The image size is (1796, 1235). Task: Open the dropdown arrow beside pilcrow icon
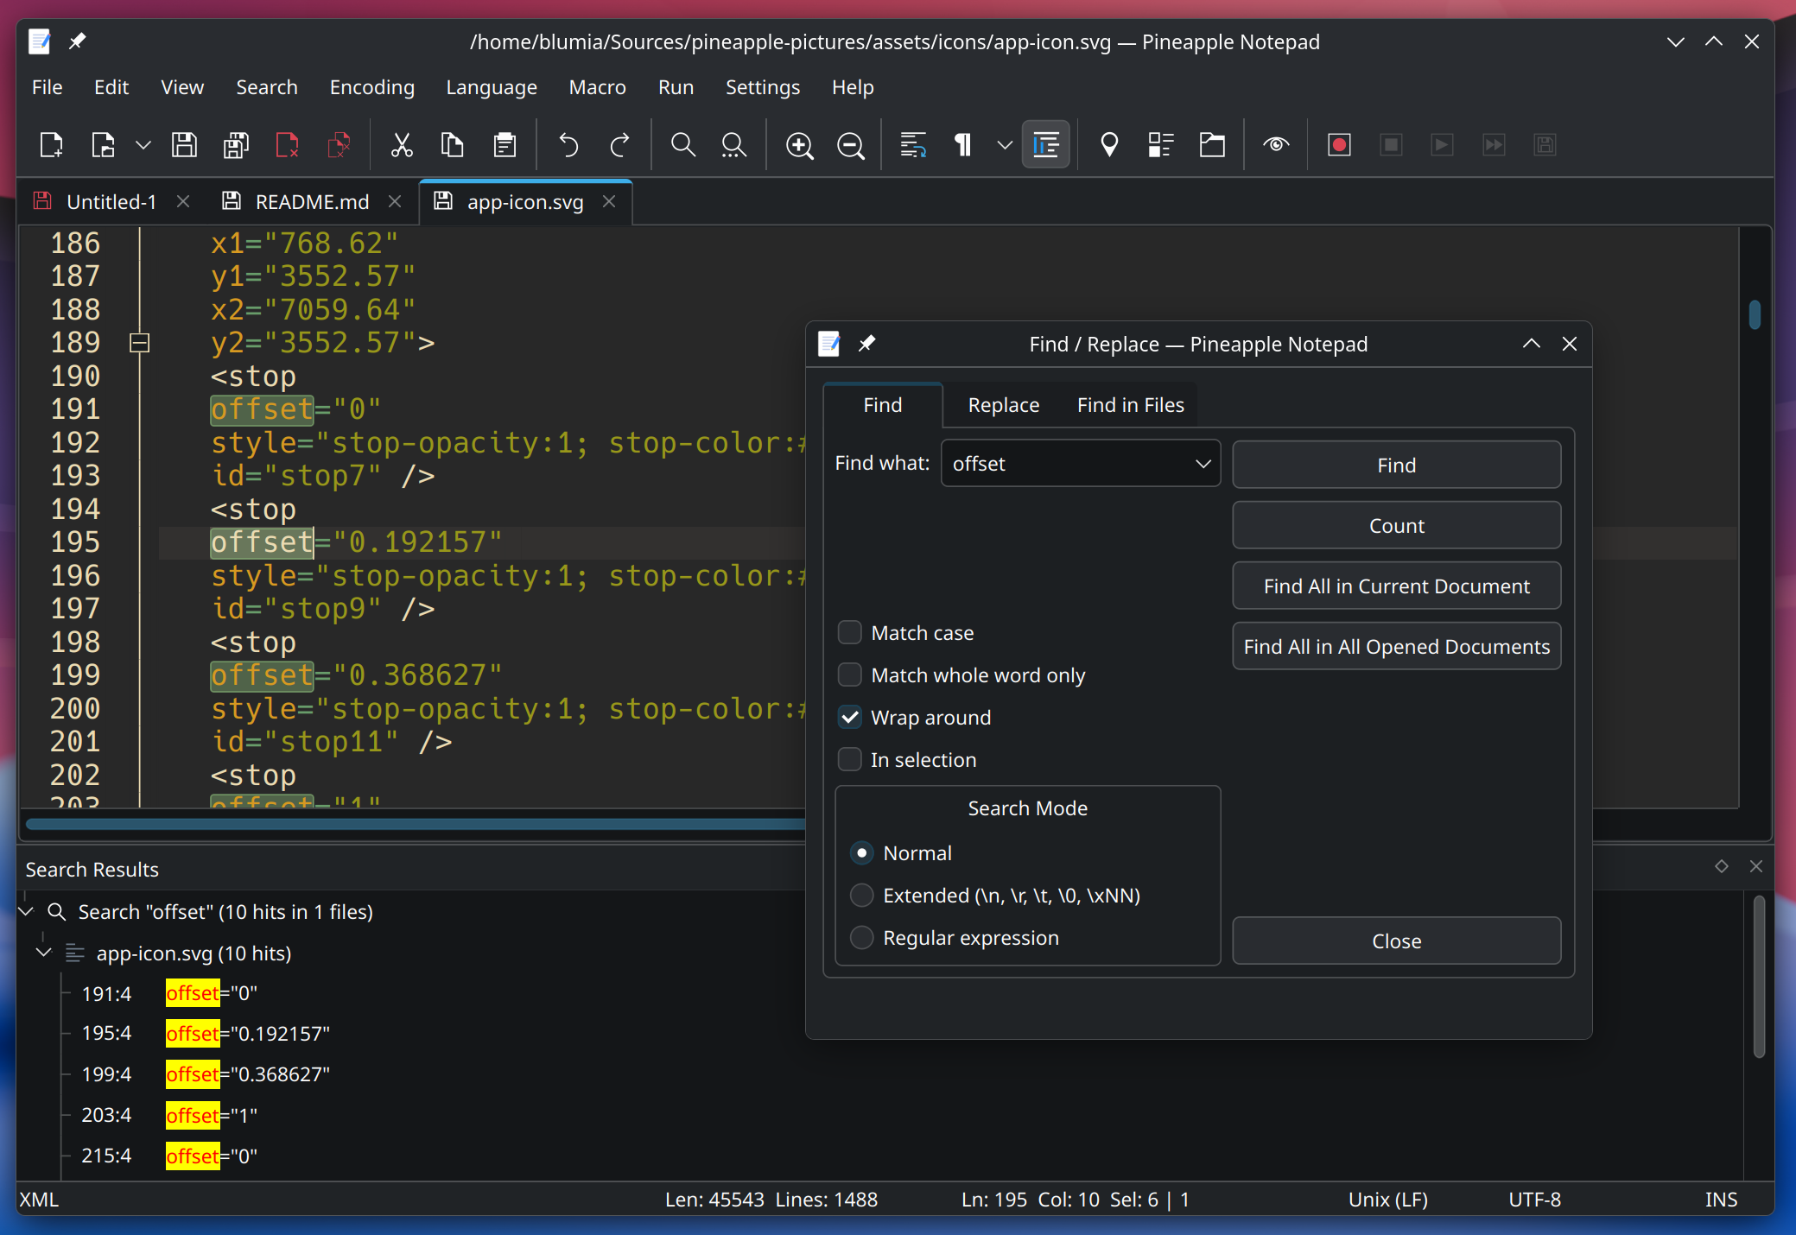pyautogui.click(x=1005, y=144)
